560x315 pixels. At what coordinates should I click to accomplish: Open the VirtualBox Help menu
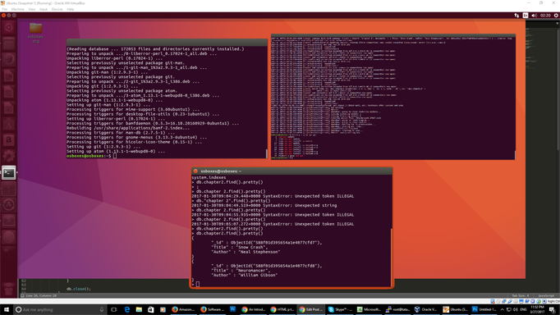[x=71, y=9]
